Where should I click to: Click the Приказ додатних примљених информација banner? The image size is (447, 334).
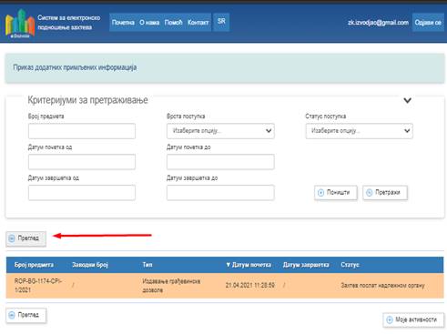[x=225, y=68]
